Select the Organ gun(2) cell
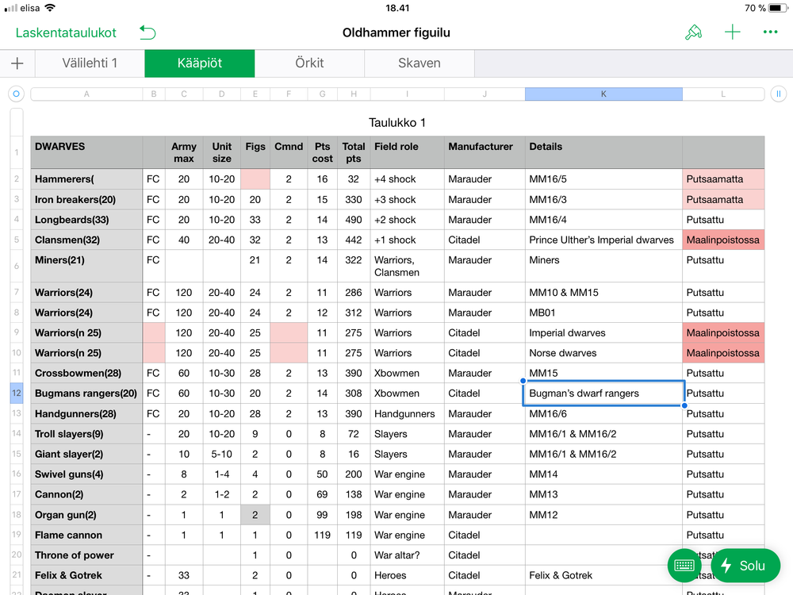 tap(86, 515)
